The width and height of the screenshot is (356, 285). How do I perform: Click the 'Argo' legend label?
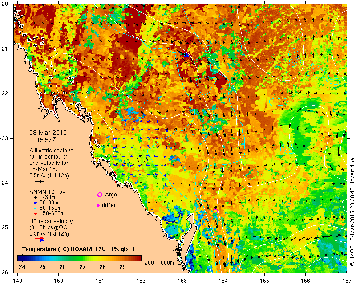click(111, 195)
